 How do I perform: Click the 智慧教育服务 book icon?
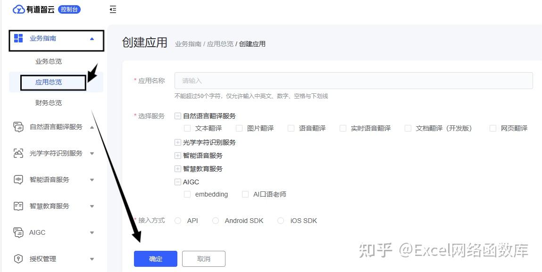(18, 206)
